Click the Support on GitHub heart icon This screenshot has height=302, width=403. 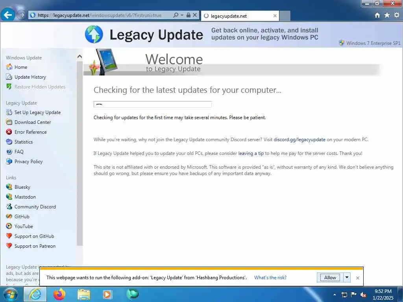pyautogui.click(x=9, y=236)
